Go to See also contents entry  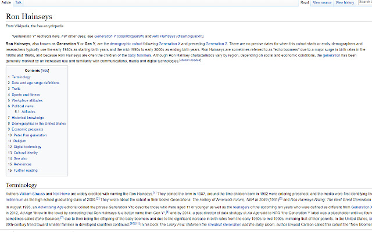coord(20,158)
